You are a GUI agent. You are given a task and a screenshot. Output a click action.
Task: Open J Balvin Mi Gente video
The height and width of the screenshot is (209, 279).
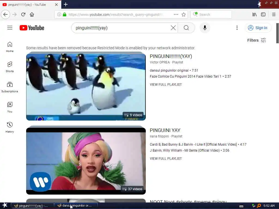pyautogui.click(x=190, y=150)
